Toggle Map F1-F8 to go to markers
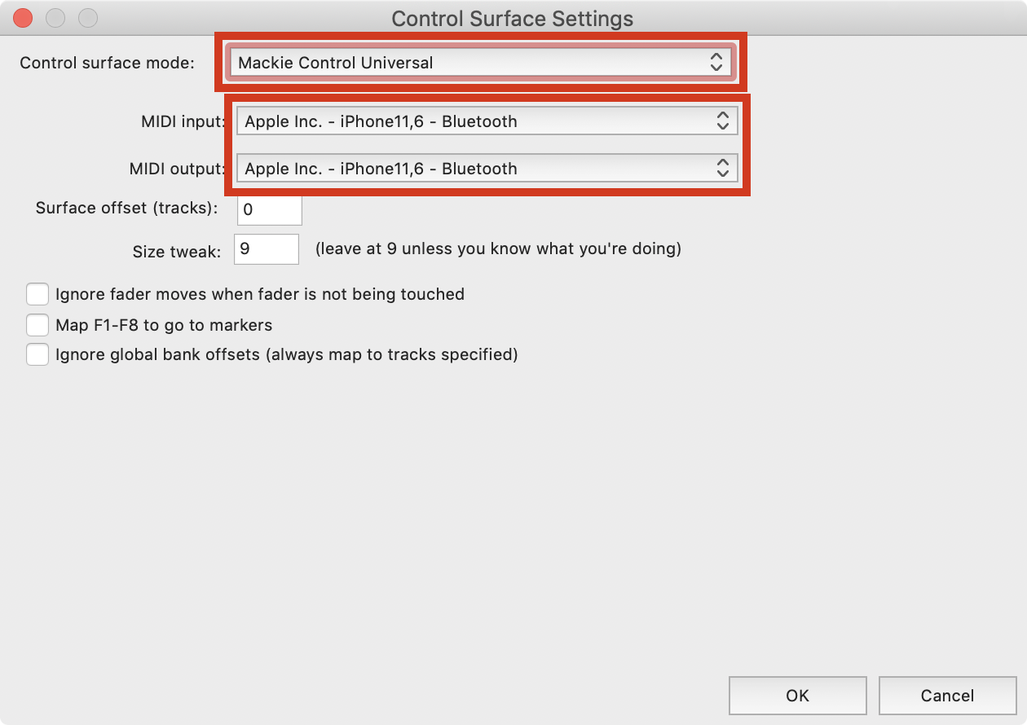The width and height of the screenshot is (1027, 725). (x=37, y=325)
